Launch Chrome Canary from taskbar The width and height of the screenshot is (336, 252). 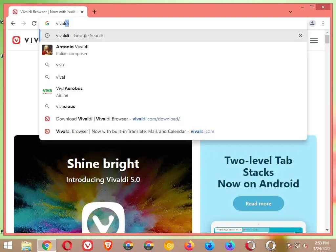click(x=169, y=245)
